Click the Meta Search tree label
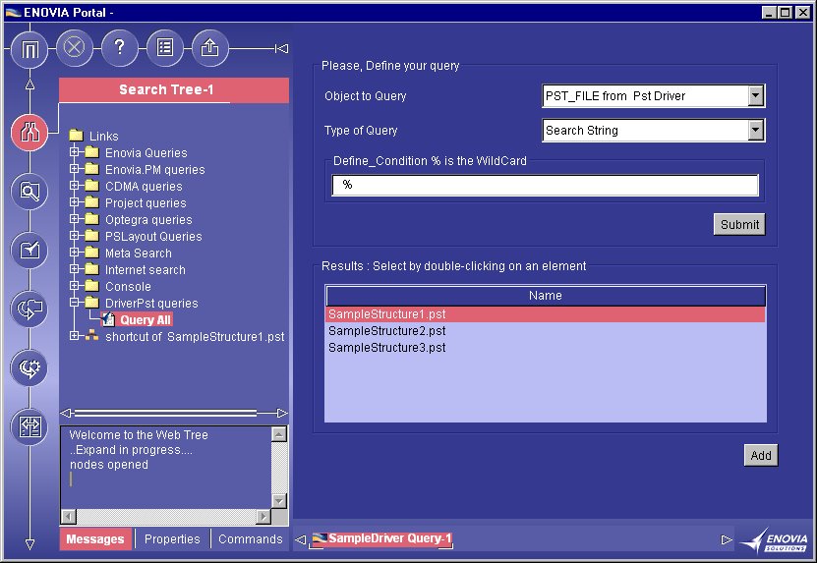Viewport: 817px width, 563px height. point(138,253)
